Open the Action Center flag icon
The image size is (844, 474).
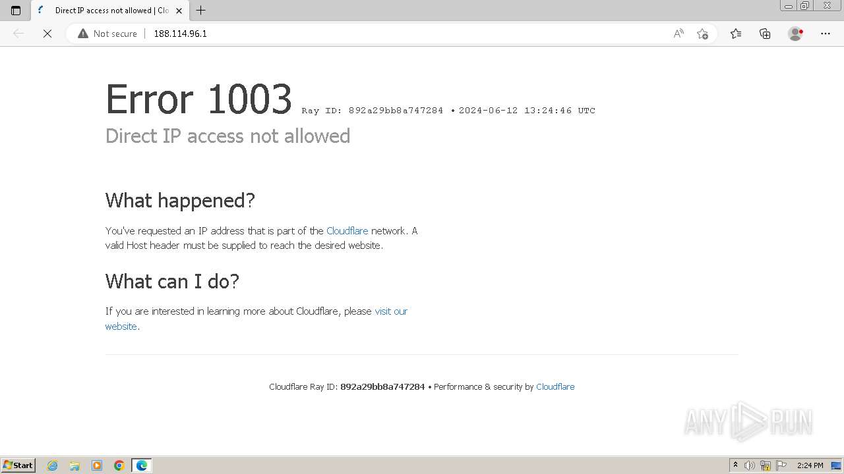[781, 465]
